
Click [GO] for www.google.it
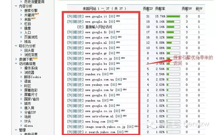(x=112, y=16)
